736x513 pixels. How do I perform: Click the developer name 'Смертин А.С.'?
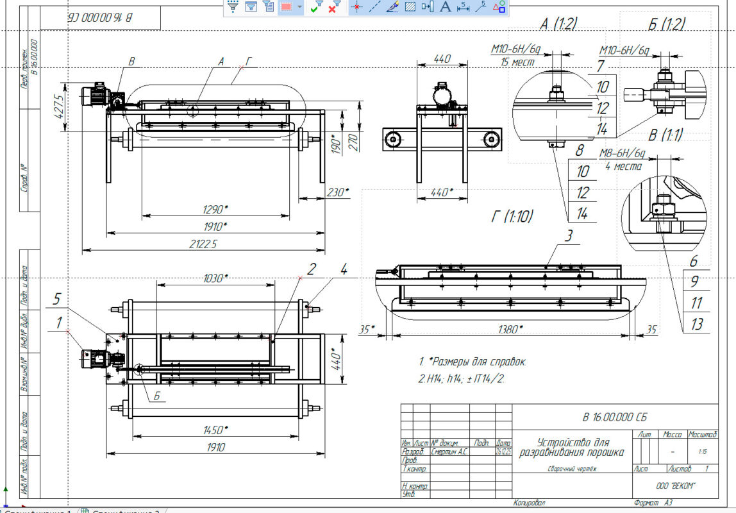click(x=449, y=452)
